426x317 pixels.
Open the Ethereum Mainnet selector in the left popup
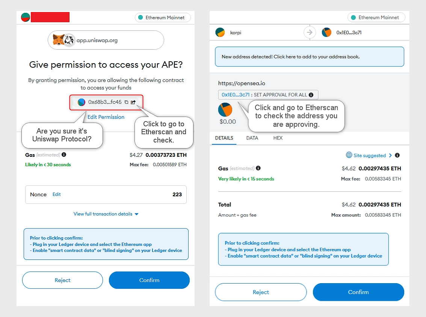coord(163,17)
